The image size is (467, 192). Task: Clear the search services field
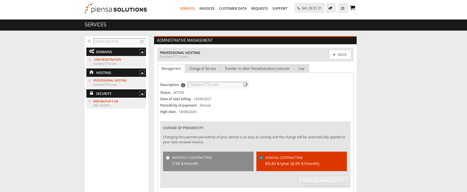click(x=142, y=41)
